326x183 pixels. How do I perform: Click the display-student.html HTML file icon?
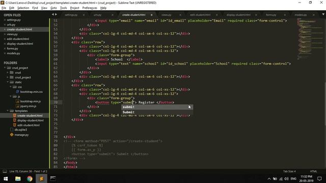tap(15, 120)
